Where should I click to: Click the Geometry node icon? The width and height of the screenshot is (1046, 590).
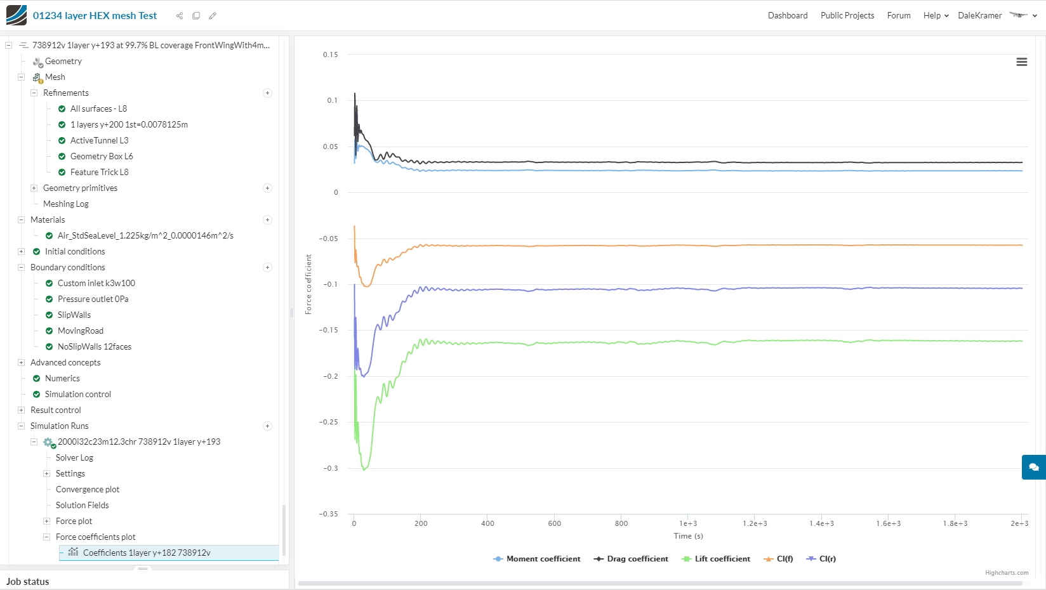(38, 62)
